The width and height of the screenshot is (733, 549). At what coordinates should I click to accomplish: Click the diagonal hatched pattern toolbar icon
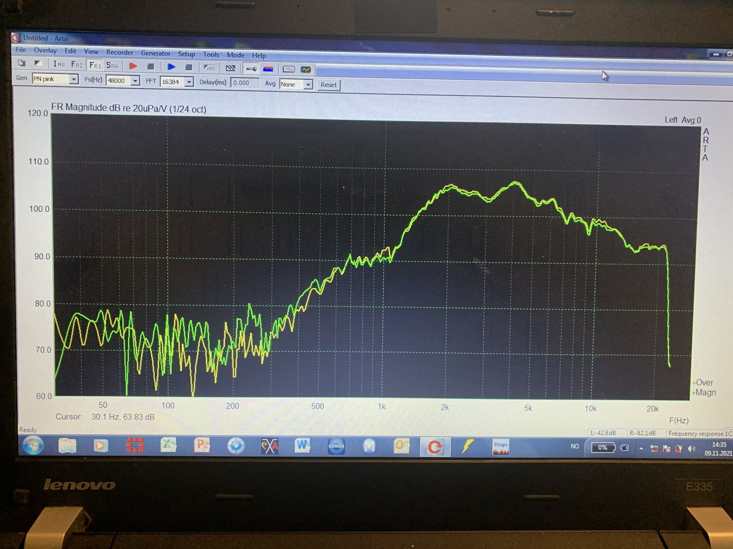tap(231, 68)
